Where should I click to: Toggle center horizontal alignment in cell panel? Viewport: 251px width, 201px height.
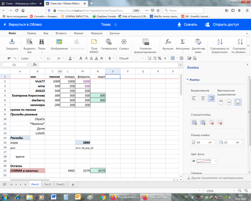point(203,98)
